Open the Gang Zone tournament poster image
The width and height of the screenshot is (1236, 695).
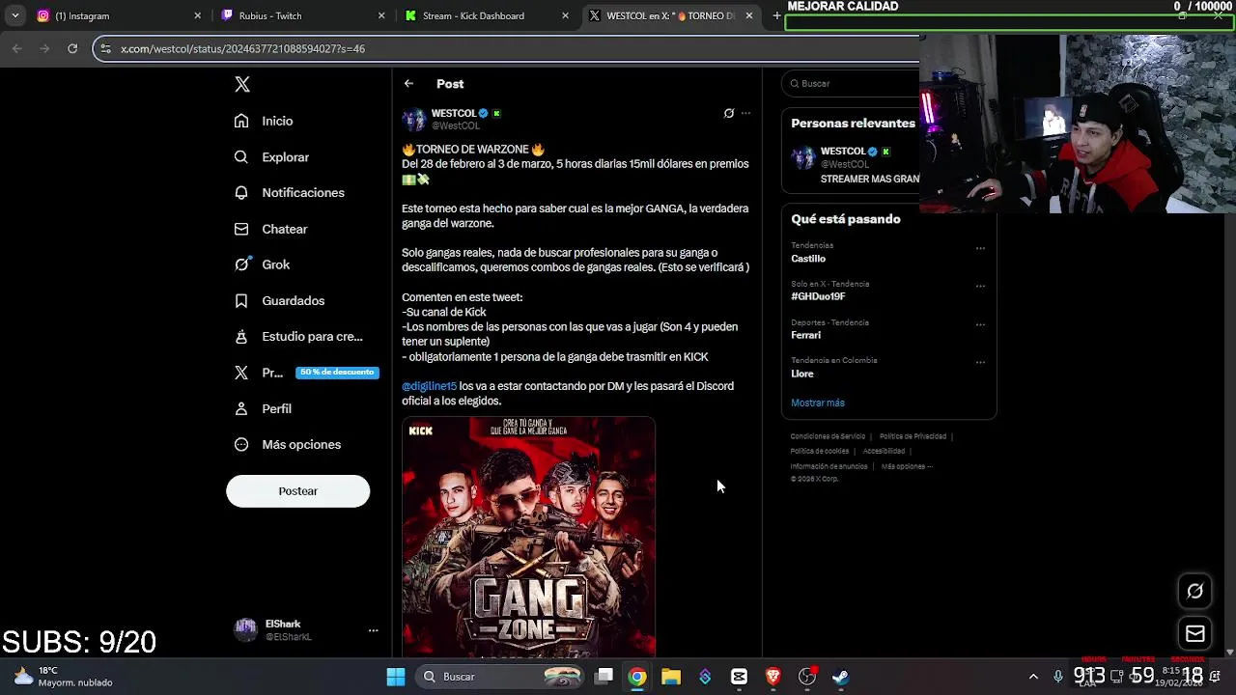(x=529, y=537)
